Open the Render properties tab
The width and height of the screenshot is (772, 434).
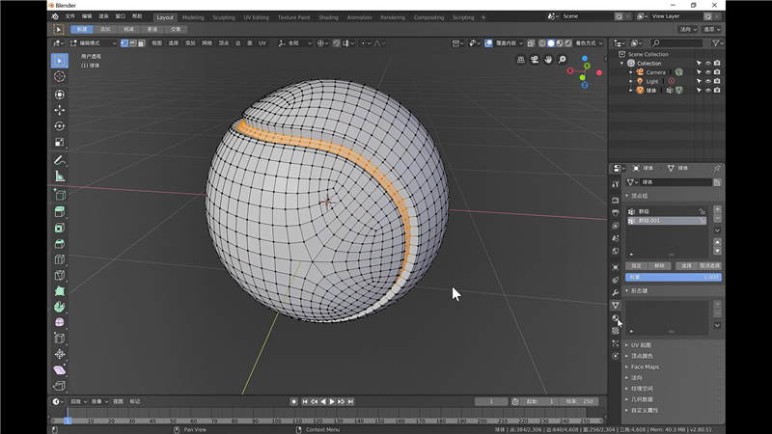coord(616,201)
